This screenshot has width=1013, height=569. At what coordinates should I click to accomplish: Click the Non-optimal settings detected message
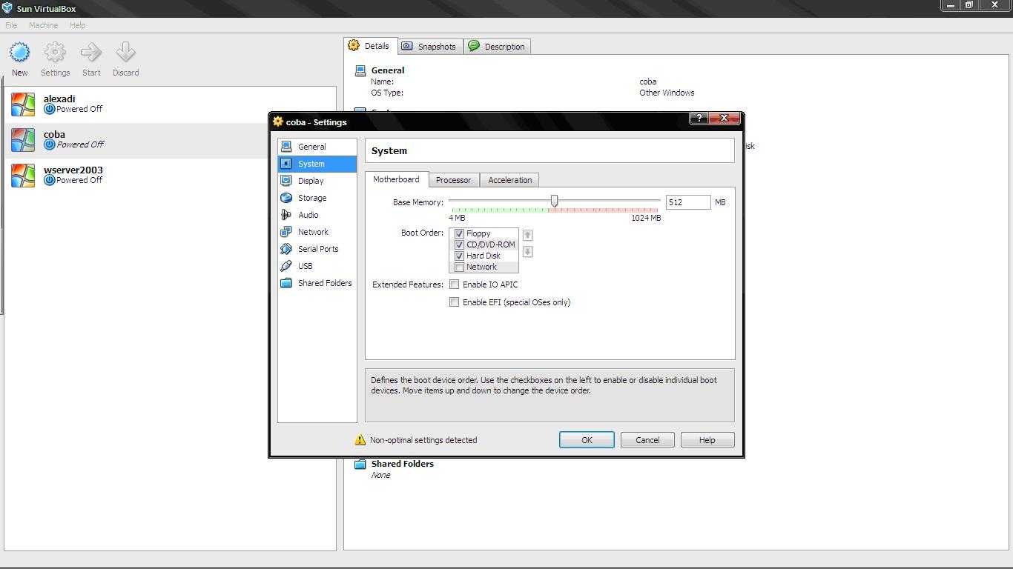(x=423, y=440)
